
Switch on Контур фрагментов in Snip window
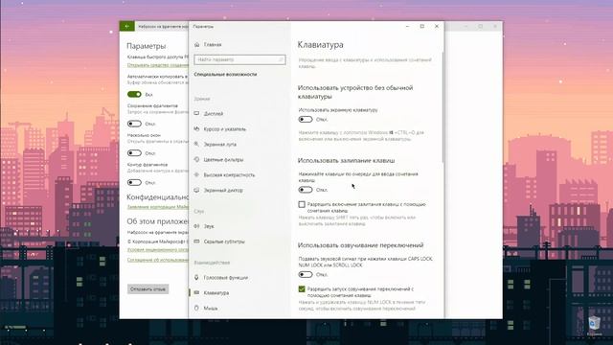(x=134, y=182)
